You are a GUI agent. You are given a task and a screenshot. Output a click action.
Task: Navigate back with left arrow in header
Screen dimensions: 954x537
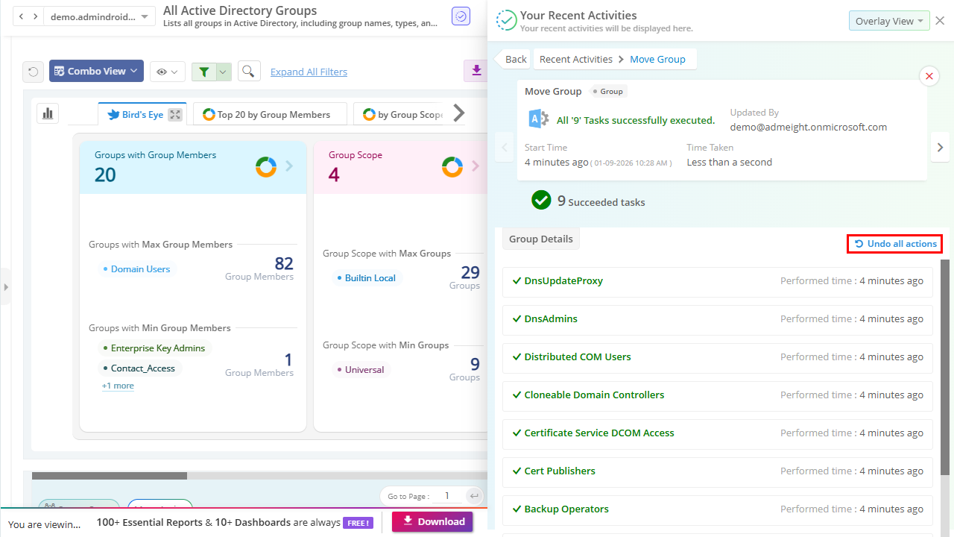20,16
